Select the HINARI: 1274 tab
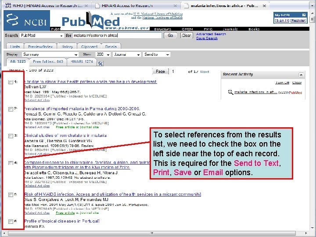This screenshot has width=316, height=237. 82,62
